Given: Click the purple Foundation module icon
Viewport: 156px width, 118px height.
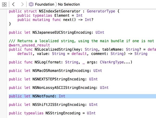Looking at the screenshot, I should [x=31, y=4].
